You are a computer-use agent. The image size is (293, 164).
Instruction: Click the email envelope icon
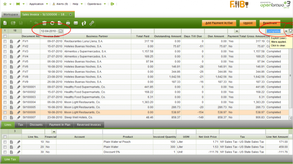click(76, 23)
